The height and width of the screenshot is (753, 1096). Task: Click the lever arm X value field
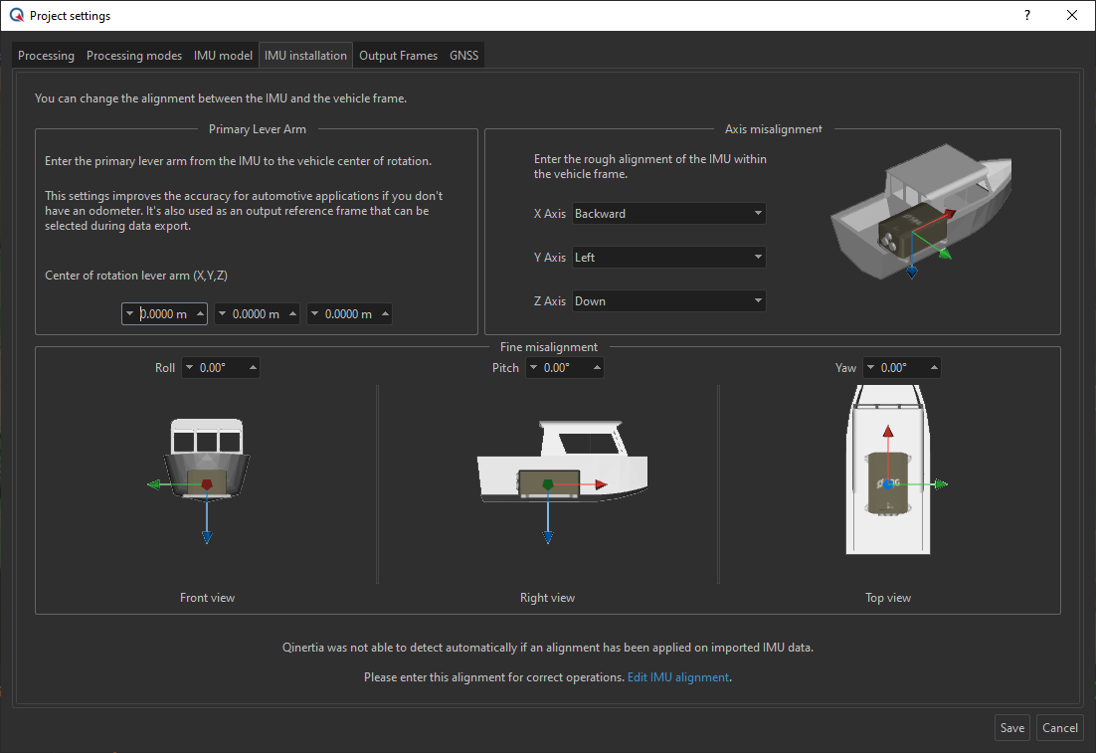coord(164,314)
